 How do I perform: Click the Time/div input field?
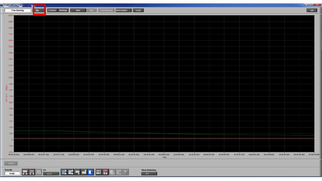point(12,173)
